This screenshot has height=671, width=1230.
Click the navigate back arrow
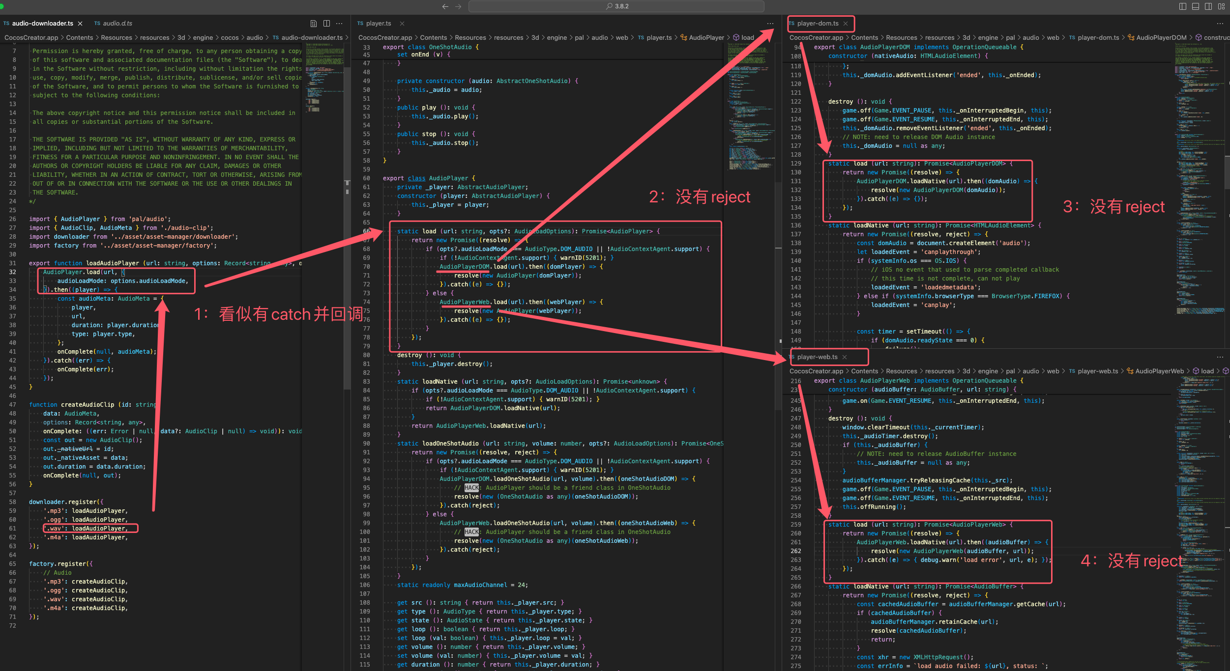pos(445,6)
